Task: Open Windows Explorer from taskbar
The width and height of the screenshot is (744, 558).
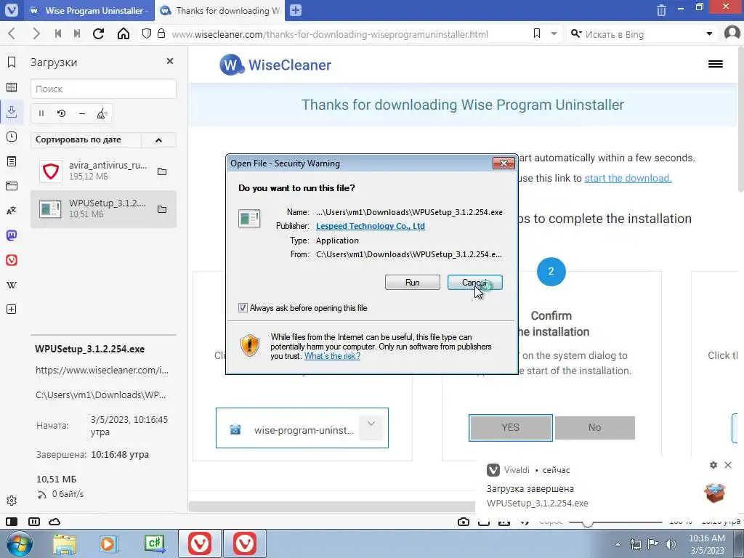Action: click(x=65, y=543)
